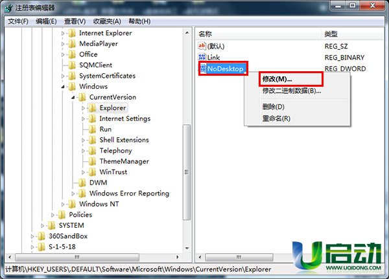Click the Internet Explorer folder icon
The image size is (389, 279).
72,33
